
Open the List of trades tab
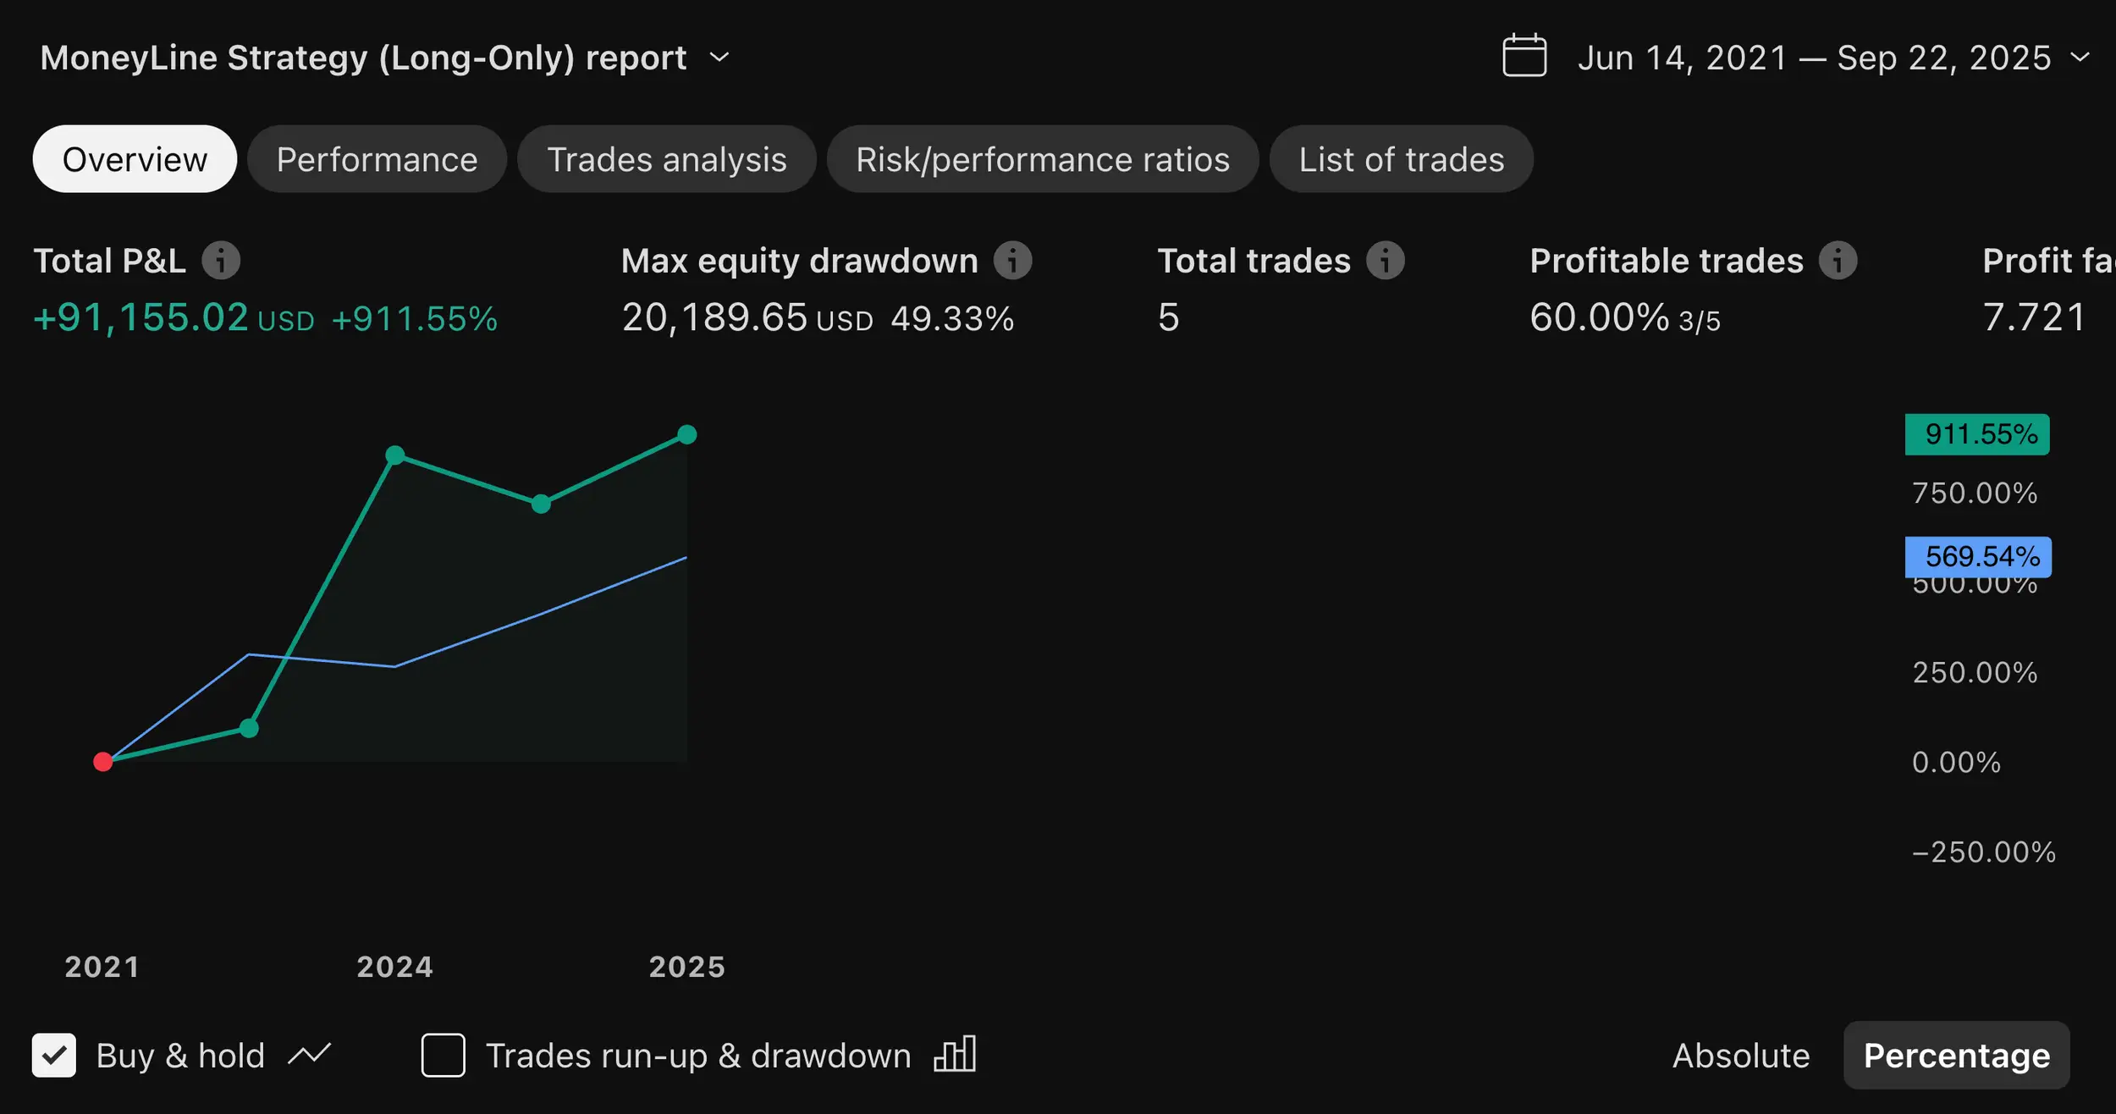[1402, 159]
